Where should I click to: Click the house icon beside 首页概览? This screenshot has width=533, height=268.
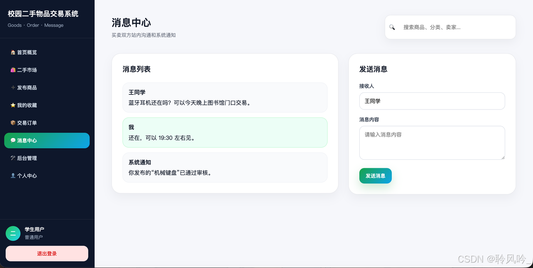[x=13, y=52]
